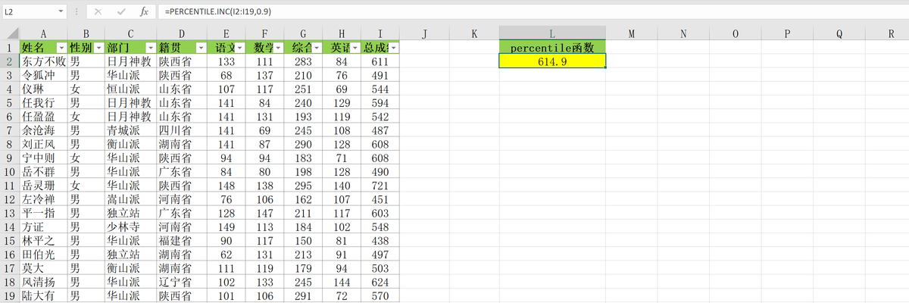Viewport: 909px width, 303px height.
Task: Select column header K
Action: 474,33
